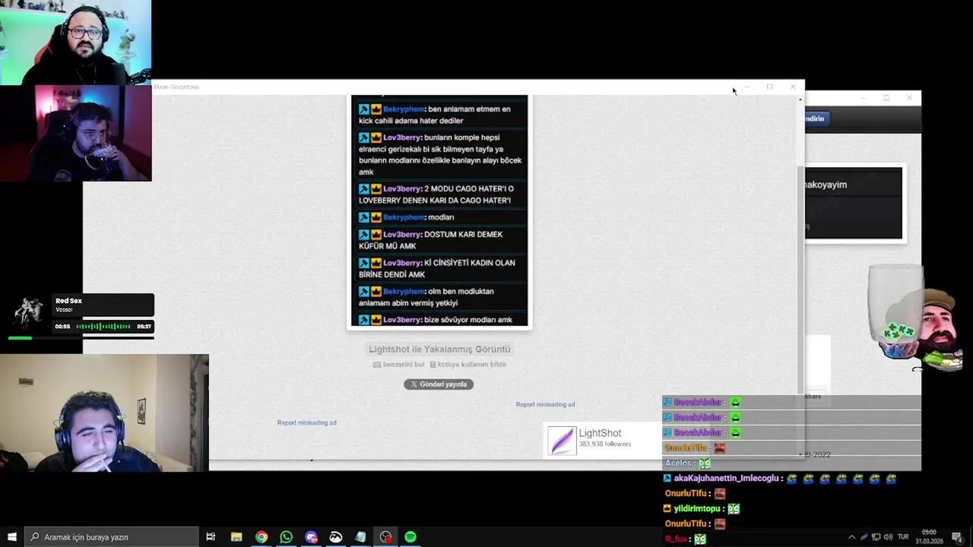Screen dimensions: 973x547
Task: Click the X Gönderi yayınla button
Action: point(439,384)
